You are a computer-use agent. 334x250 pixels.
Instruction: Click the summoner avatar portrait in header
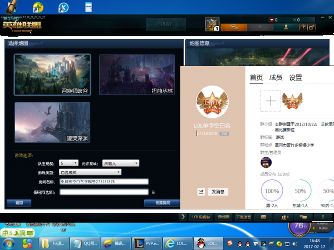point(212,24)
